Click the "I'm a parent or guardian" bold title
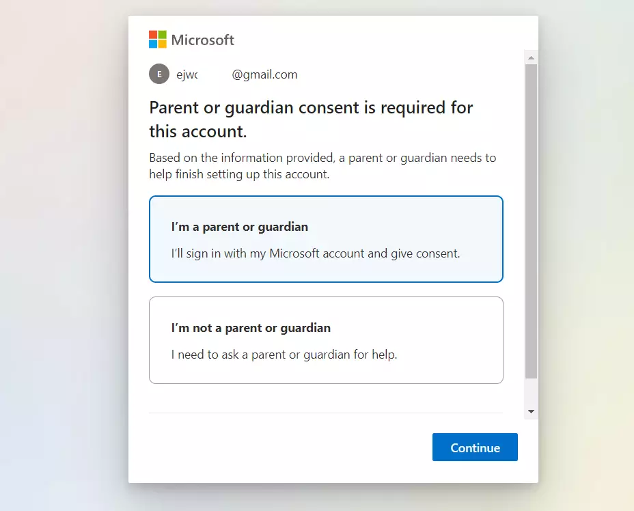Viewport: 634px width, 511px height. (240, 227)
